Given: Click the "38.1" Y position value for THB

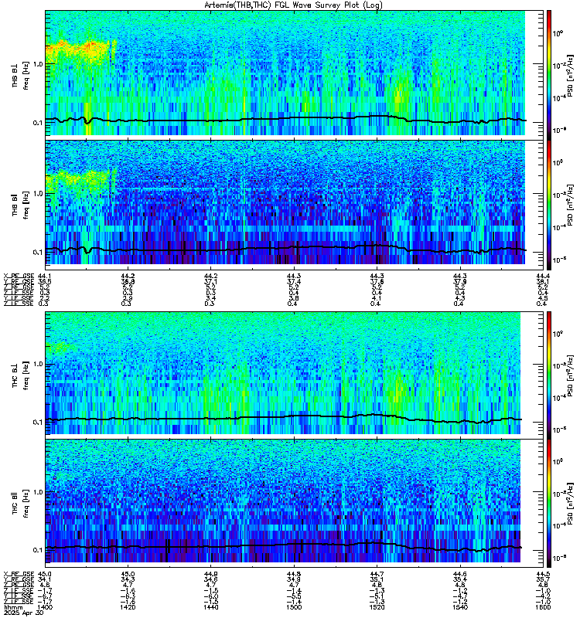Looking at the screenshot, I should (x=543, y=282).
